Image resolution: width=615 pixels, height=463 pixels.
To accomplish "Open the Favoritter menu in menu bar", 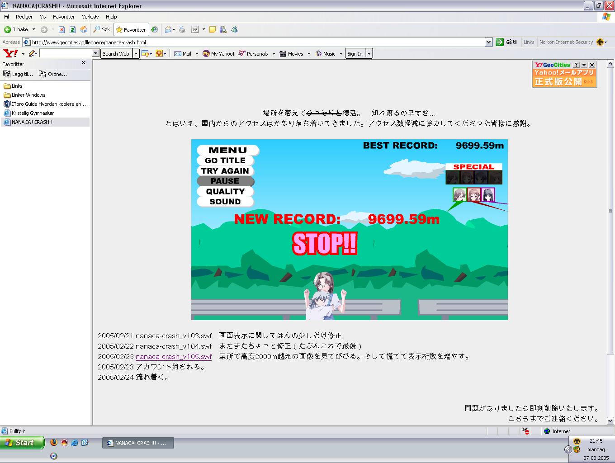I will point(64,17).
